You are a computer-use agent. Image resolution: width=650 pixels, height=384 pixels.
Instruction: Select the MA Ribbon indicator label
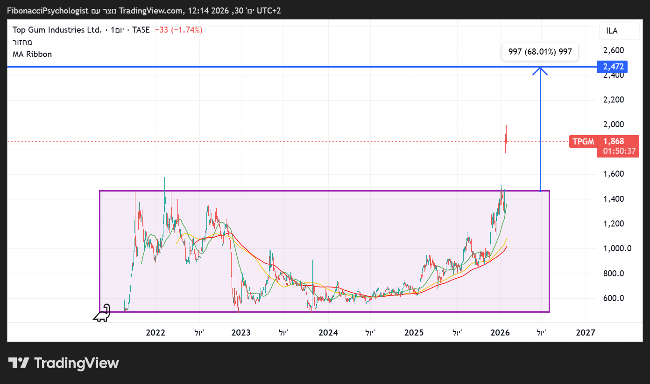[32, 54]
